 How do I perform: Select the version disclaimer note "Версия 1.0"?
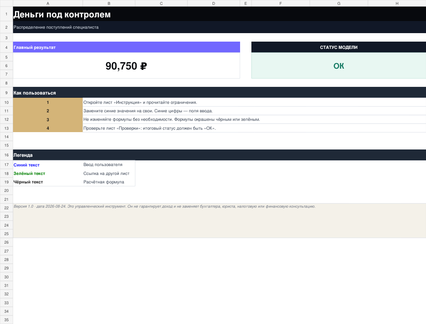(x=219, y=221)
